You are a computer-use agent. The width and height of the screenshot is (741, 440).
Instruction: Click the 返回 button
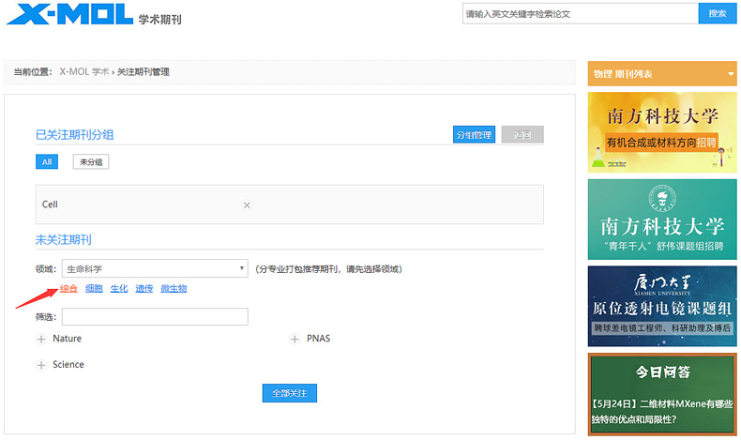[x=522, y=135]
